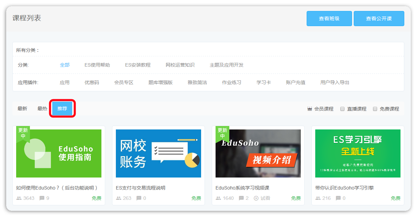This screenshot has width=417, height=217.
Task: Click the crown icon beside 会员课程
Action: coord(310,109)
